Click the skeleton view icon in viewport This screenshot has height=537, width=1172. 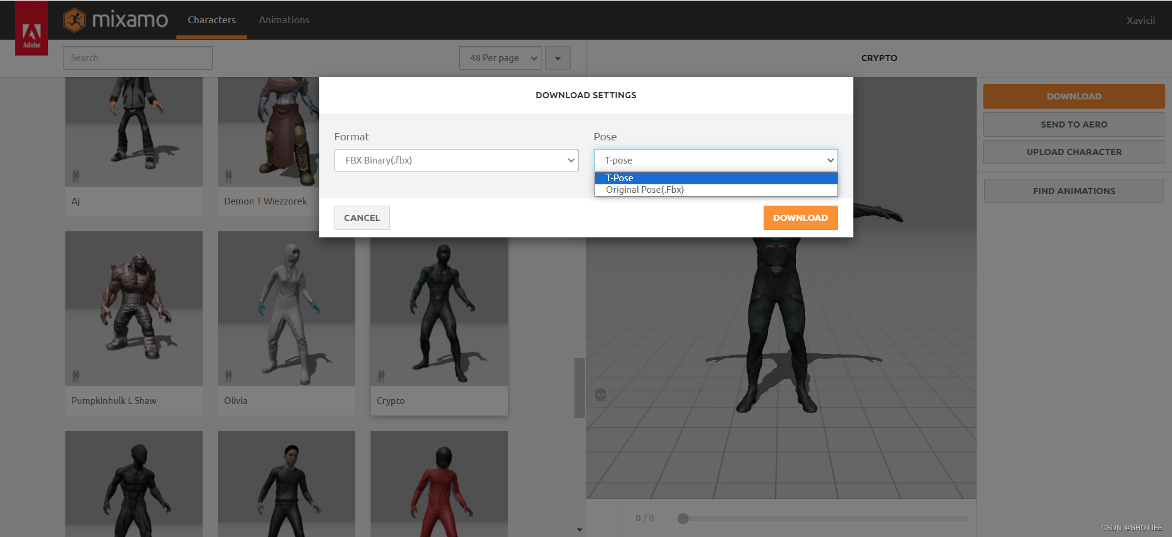(x=601, y=395)
